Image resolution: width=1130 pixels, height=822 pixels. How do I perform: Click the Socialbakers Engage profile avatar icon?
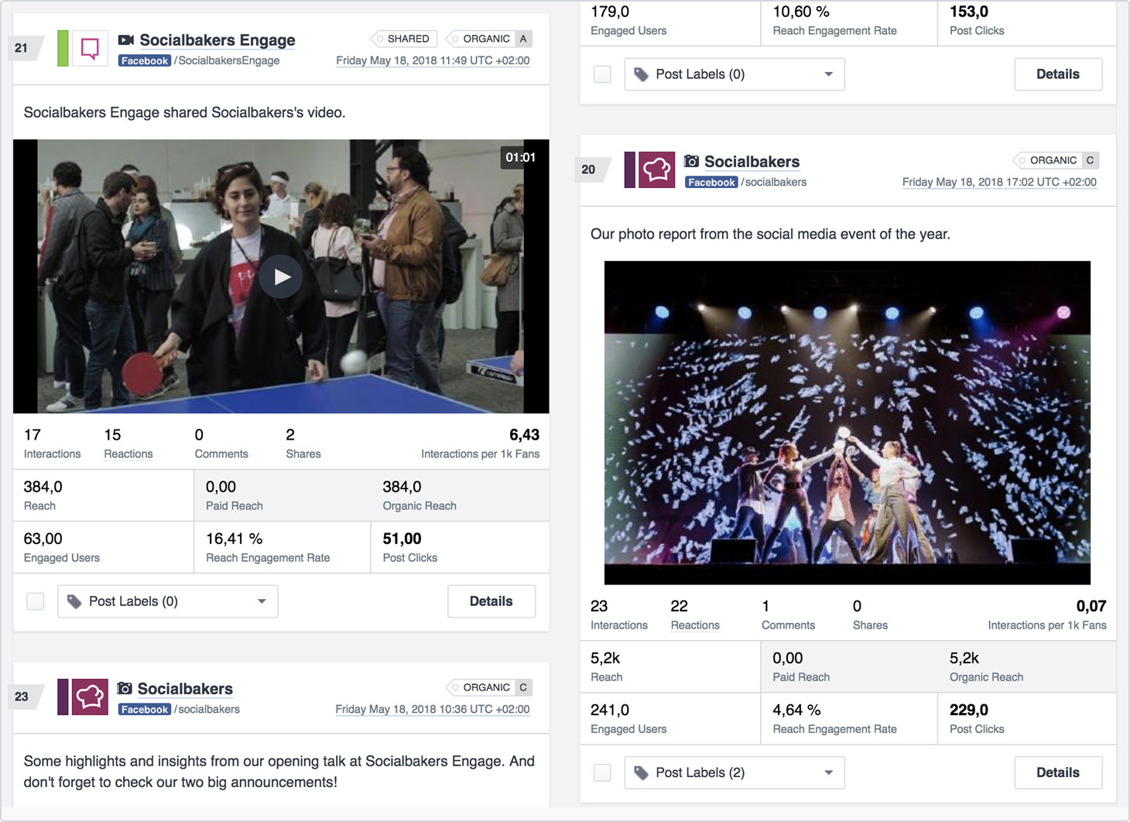[90, 48]
